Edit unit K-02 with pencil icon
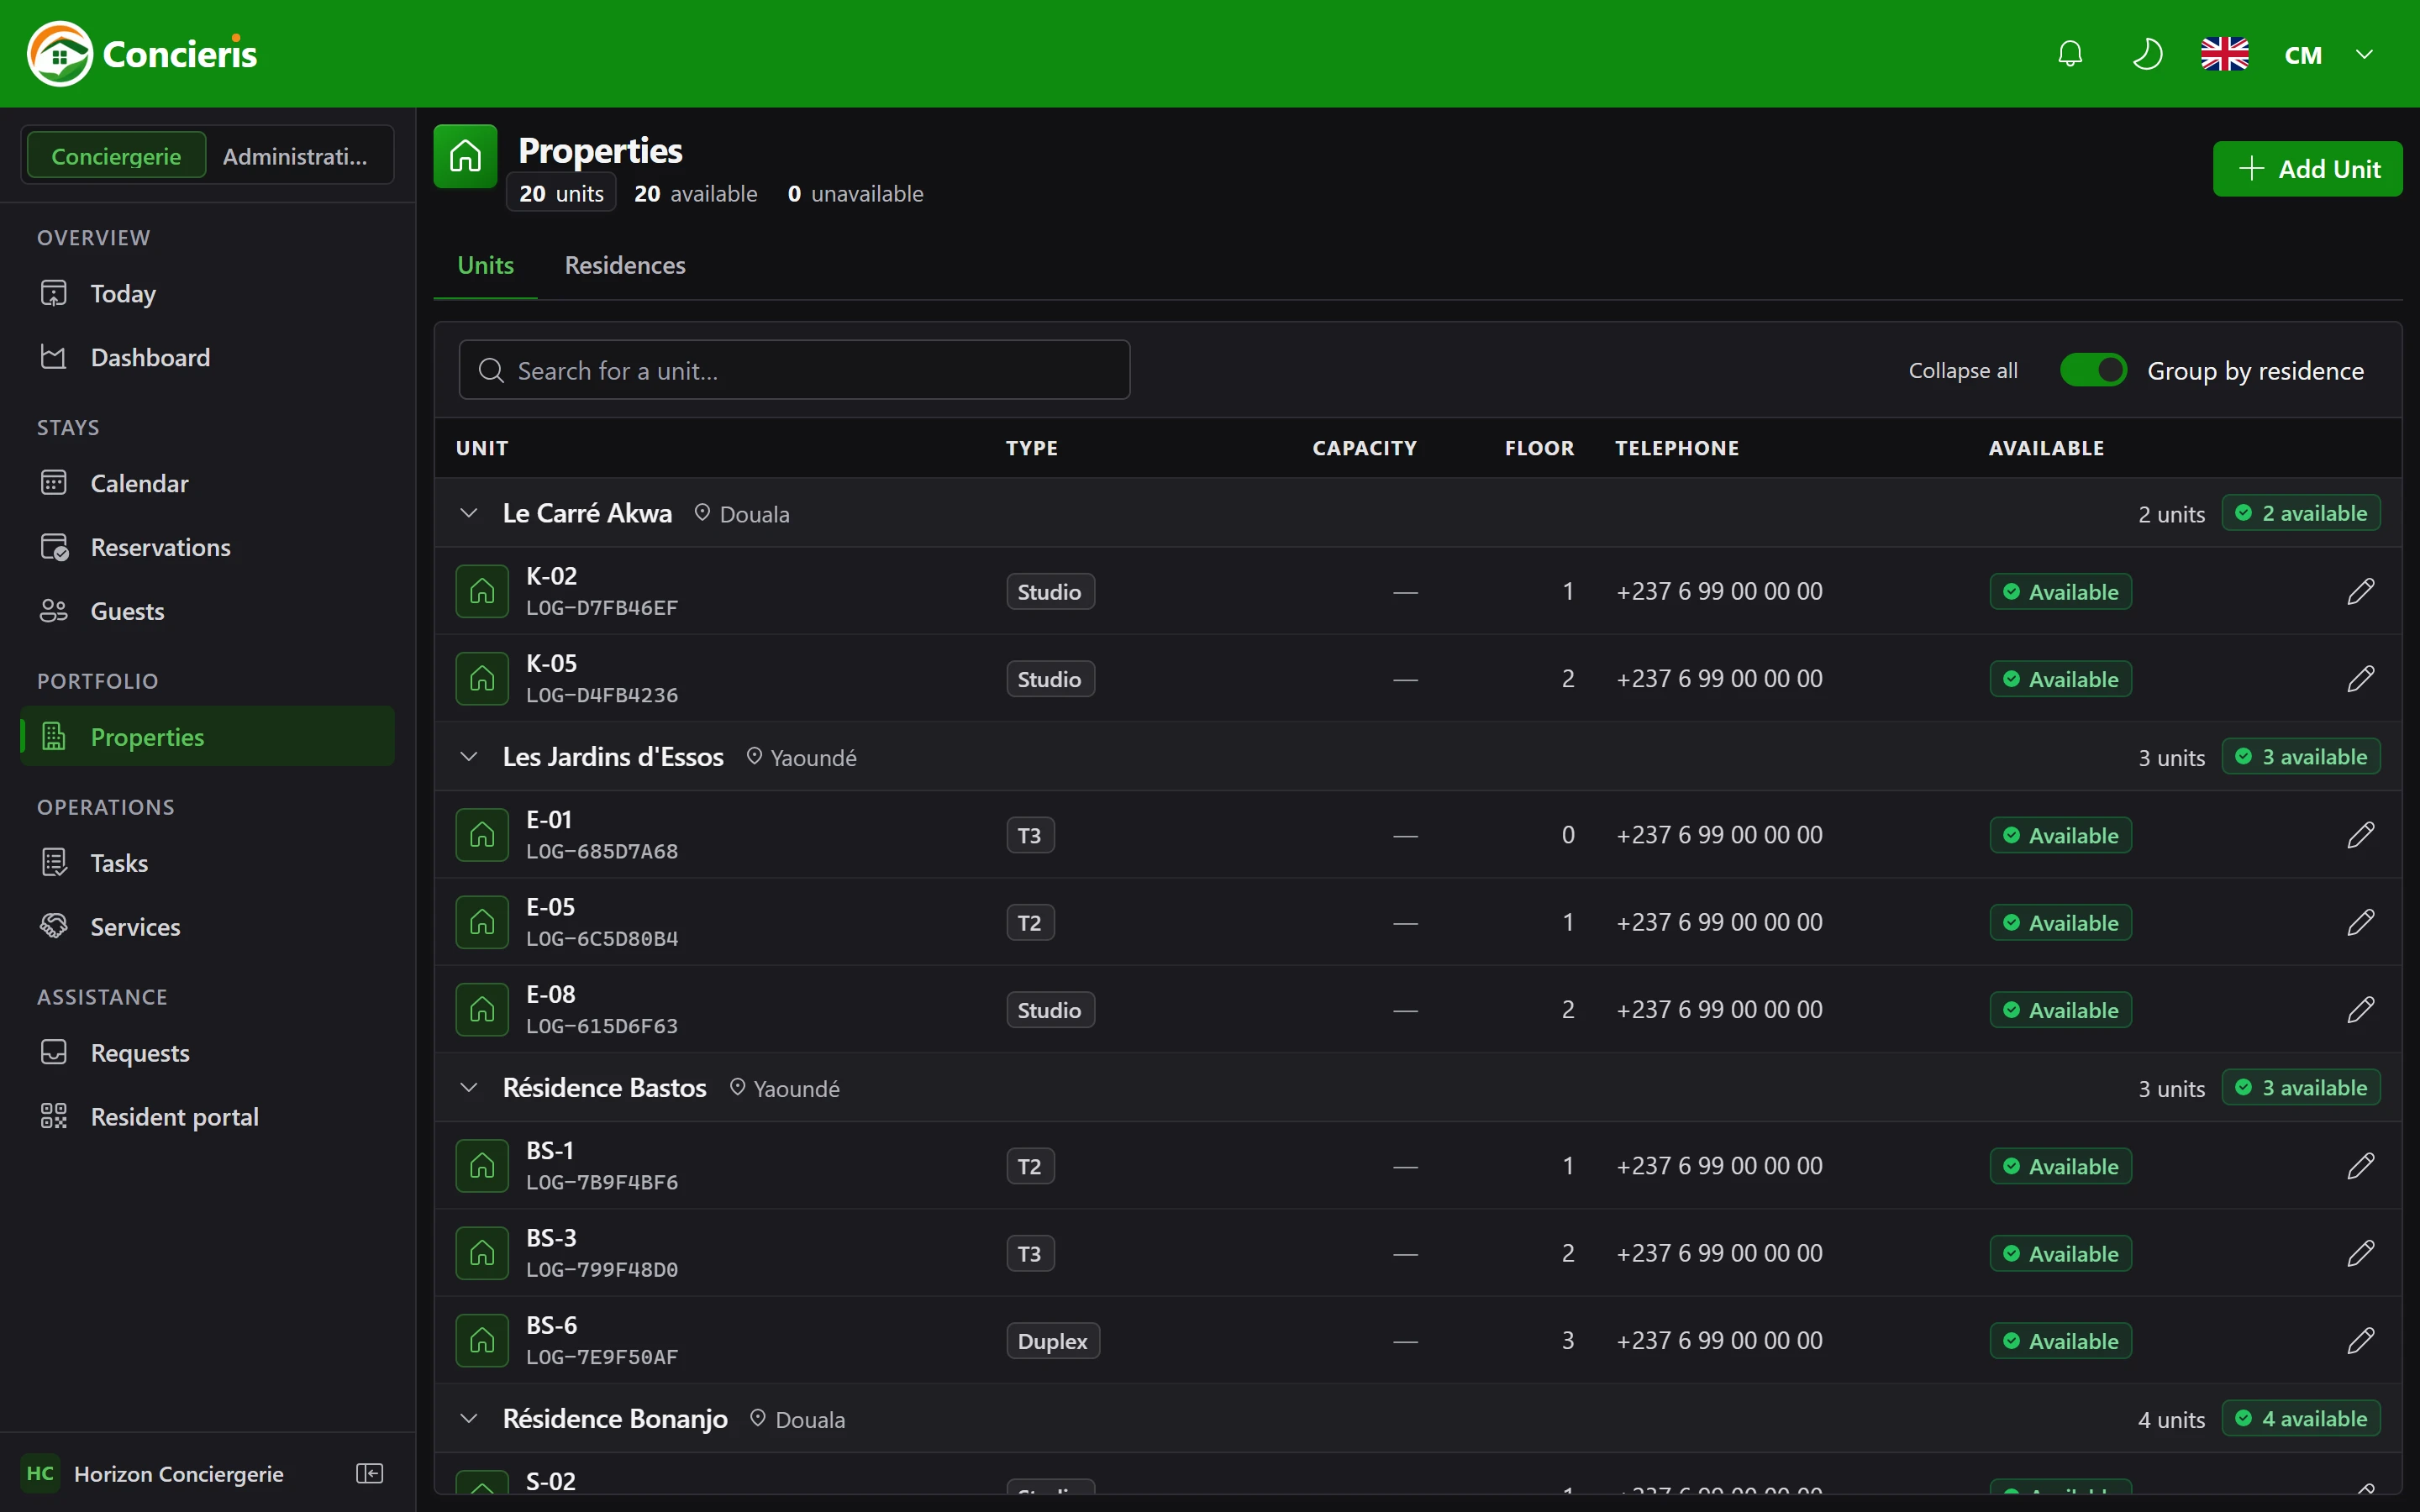 [2360, 591]
